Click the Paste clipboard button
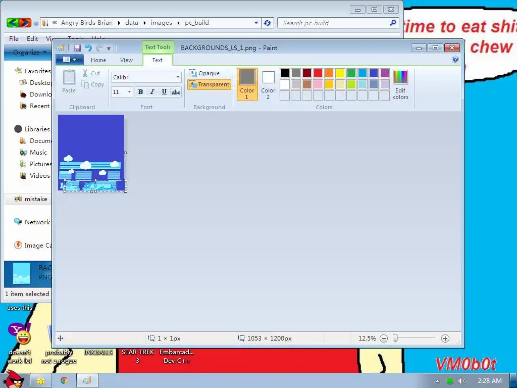The height and width of the screenshot is (388, 517). click(69, 81)
